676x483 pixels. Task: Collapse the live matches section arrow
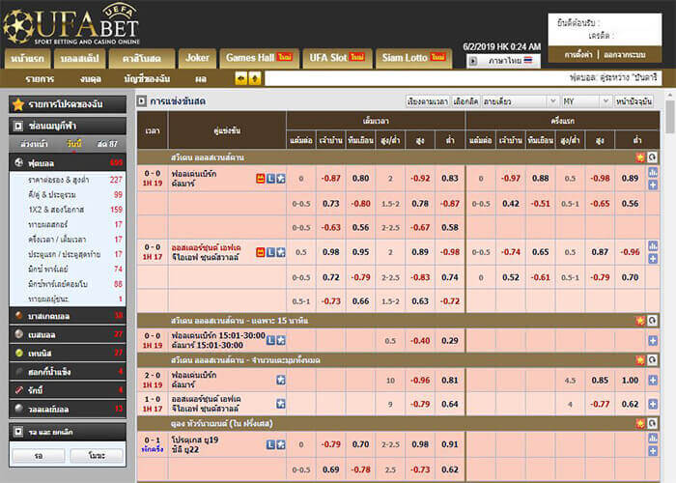pos(141,100)
